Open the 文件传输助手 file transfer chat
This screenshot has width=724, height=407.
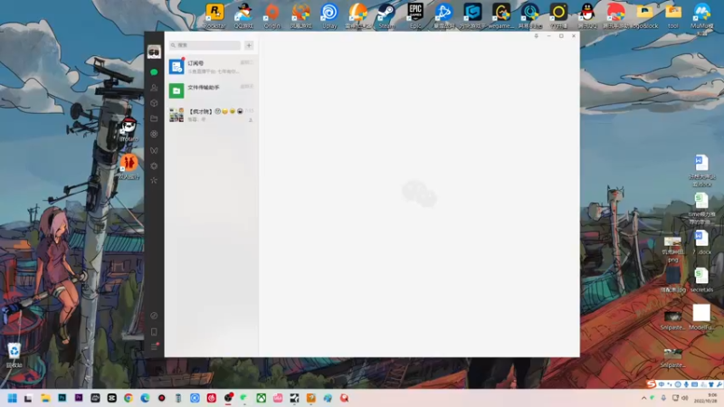point(211,91)
